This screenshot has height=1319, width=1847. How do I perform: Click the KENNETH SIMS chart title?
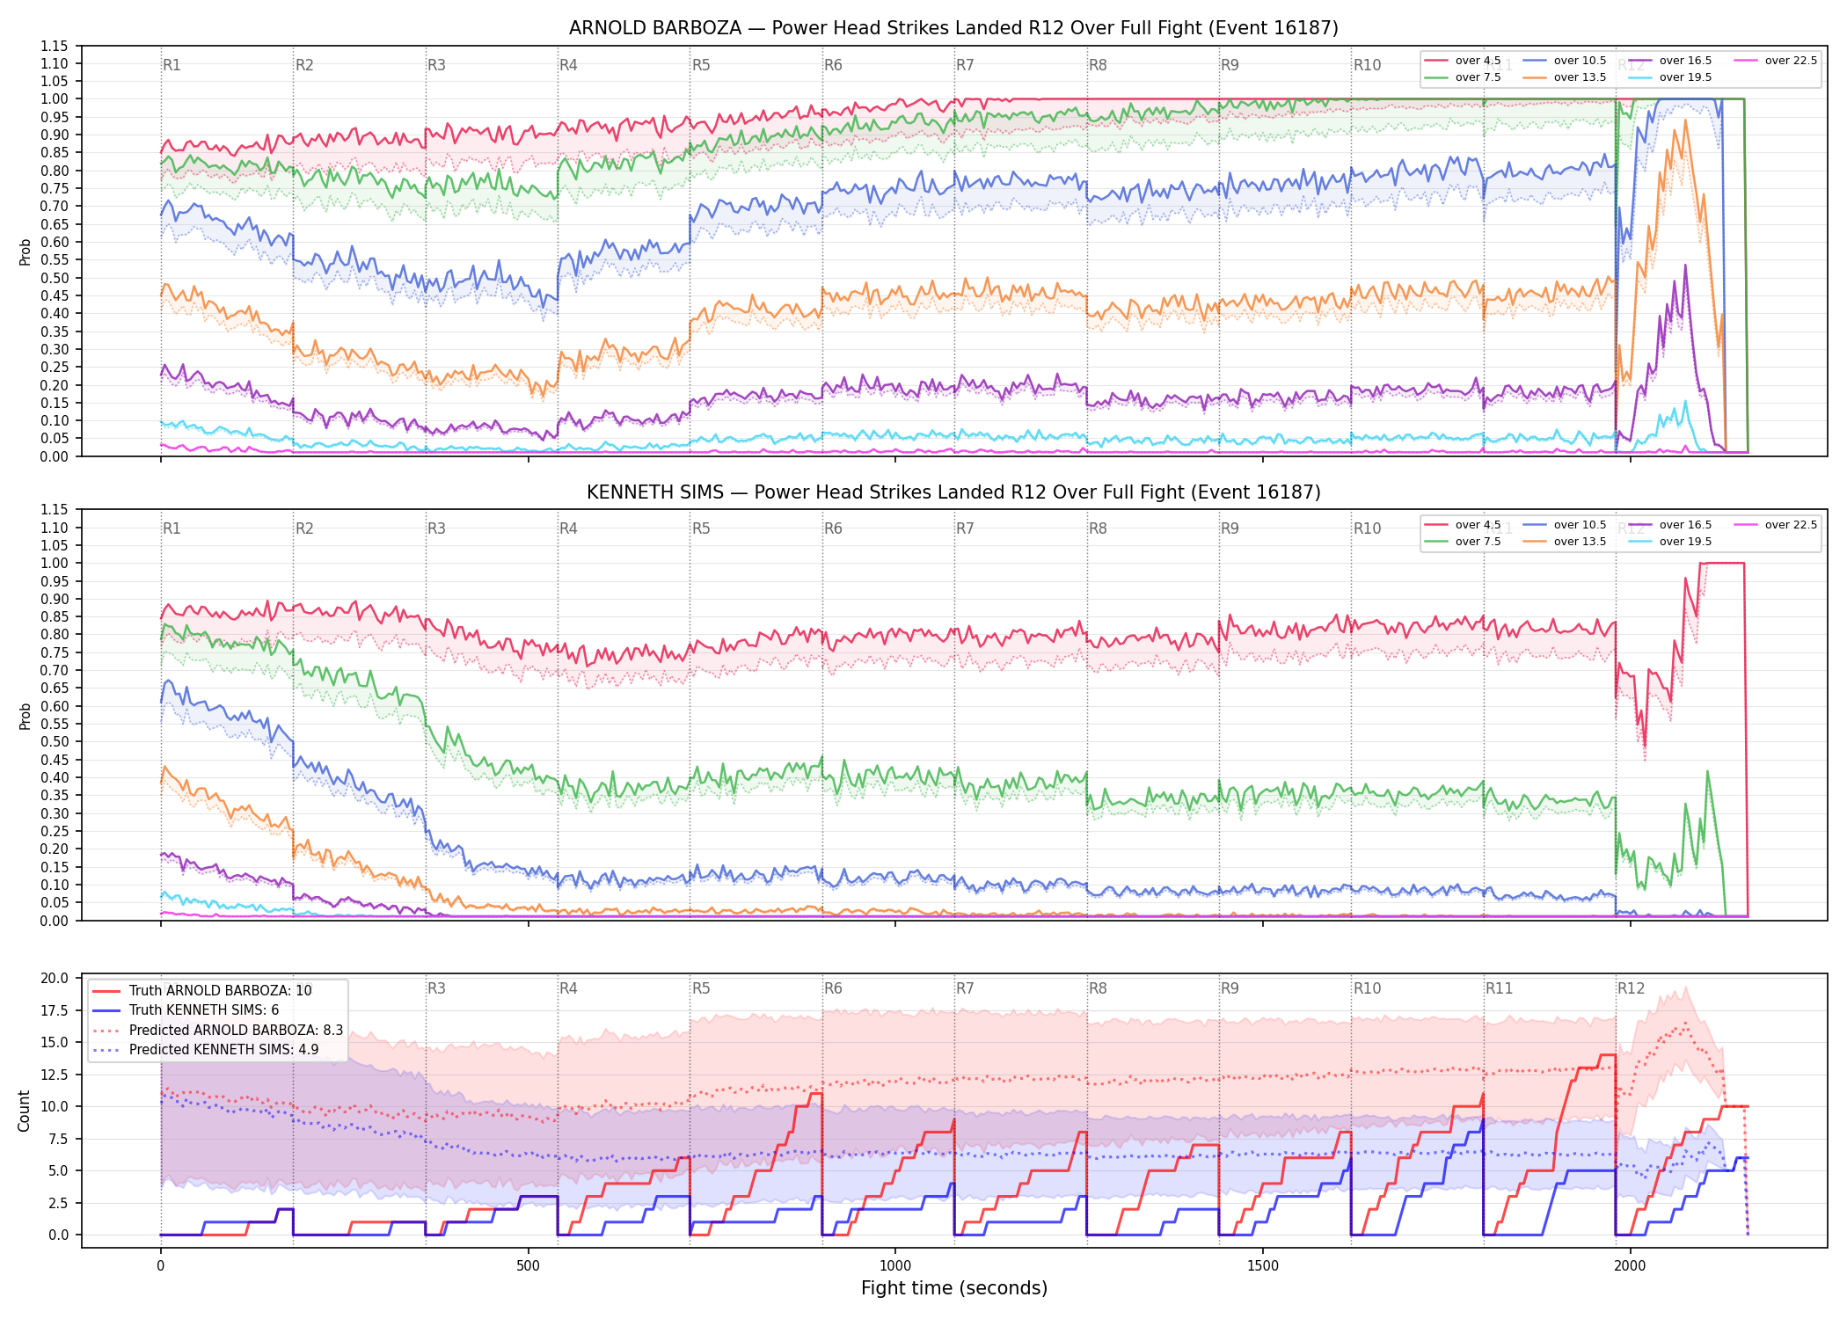[x=953, y=492]
